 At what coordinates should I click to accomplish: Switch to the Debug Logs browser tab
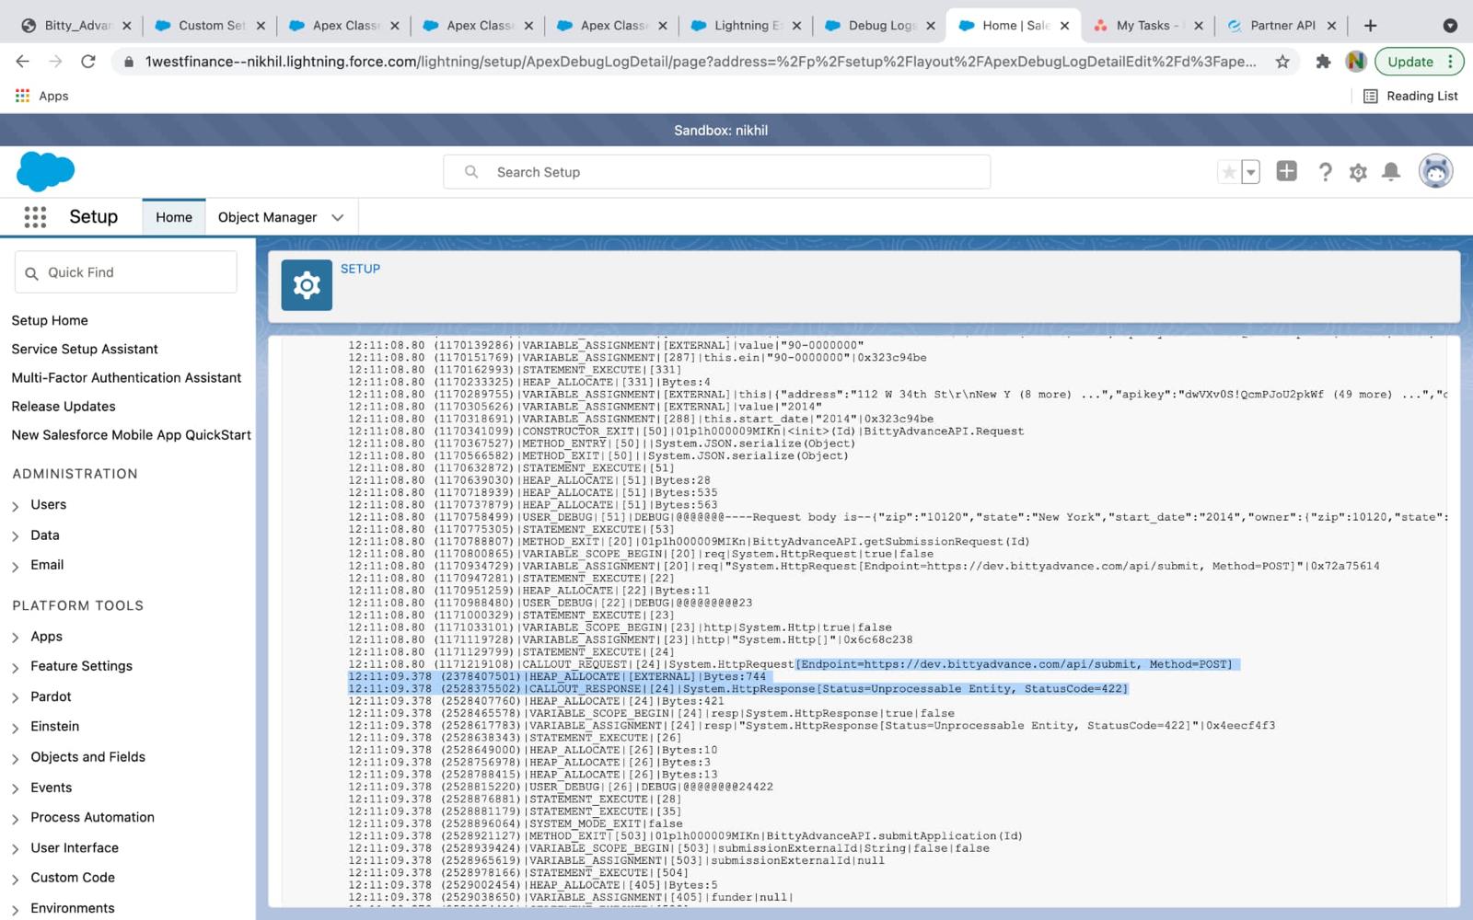click(880, 26)
